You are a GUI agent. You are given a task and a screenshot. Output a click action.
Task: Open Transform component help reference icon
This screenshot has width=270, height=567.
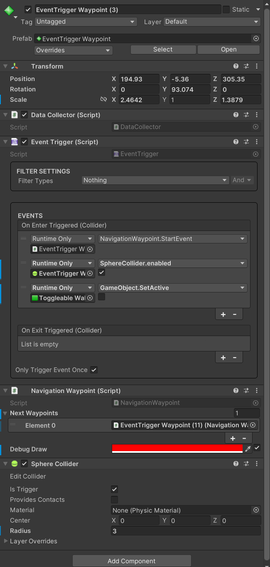[x=236, y=66]
